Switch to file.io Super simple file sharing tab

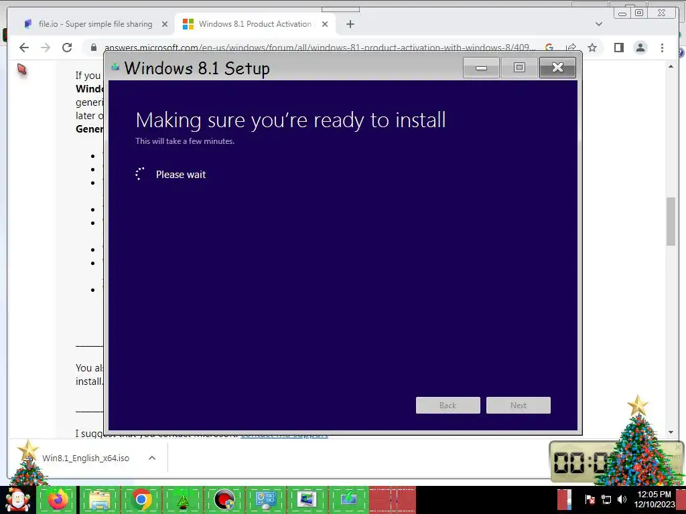click(95, 24)
